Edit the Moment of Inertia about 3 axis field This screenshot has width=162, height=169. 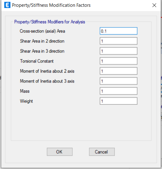click(118, 81)
